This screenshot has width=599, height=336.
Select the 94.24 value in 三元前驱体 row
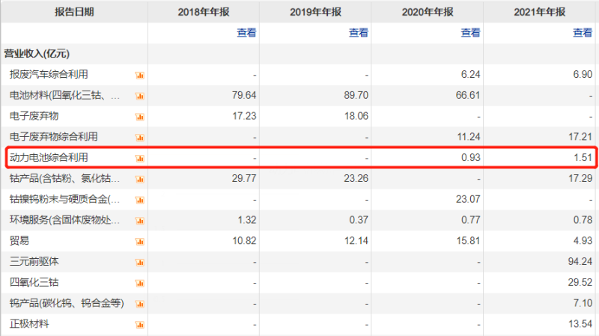(x=580, y=262)
